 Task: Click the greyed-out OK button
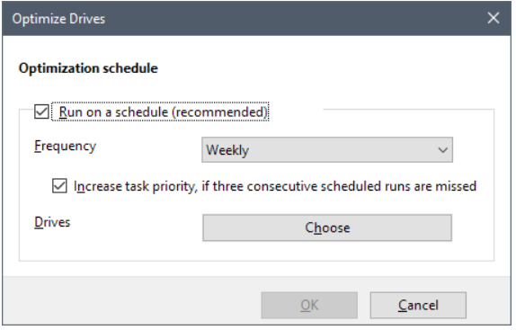309,305
